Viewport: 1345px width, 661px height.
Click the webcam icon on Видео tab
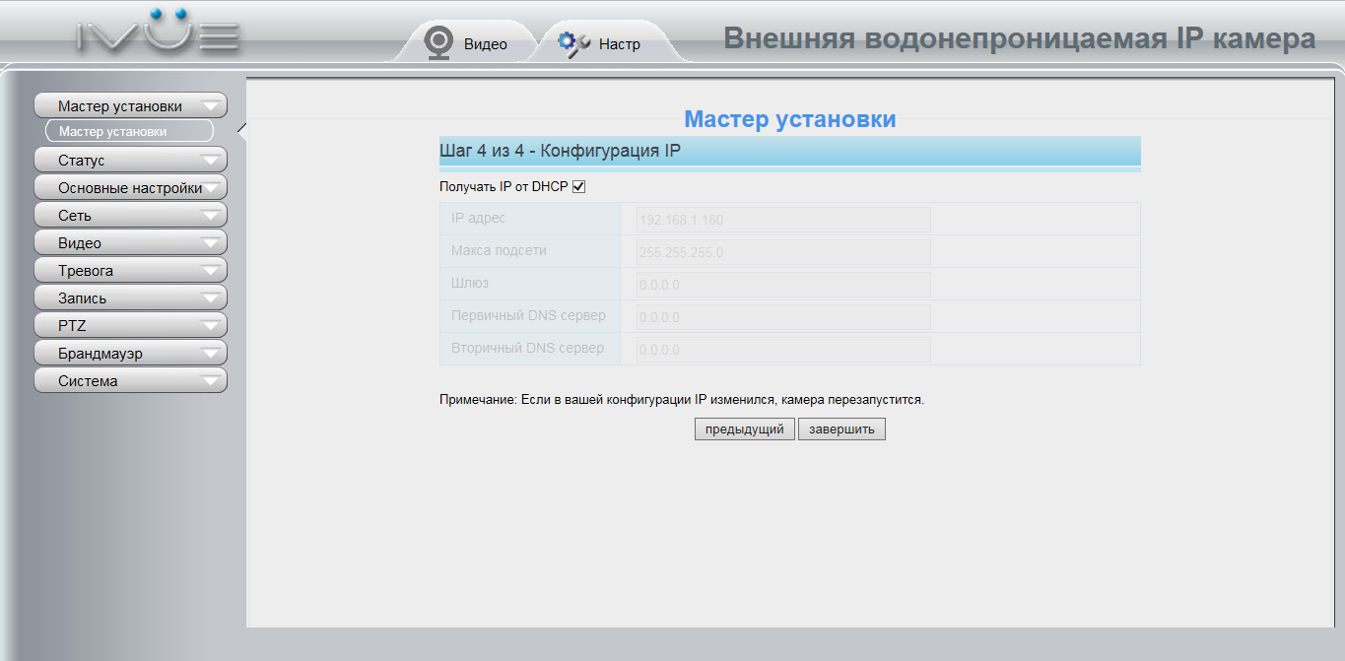coord(438,43)
